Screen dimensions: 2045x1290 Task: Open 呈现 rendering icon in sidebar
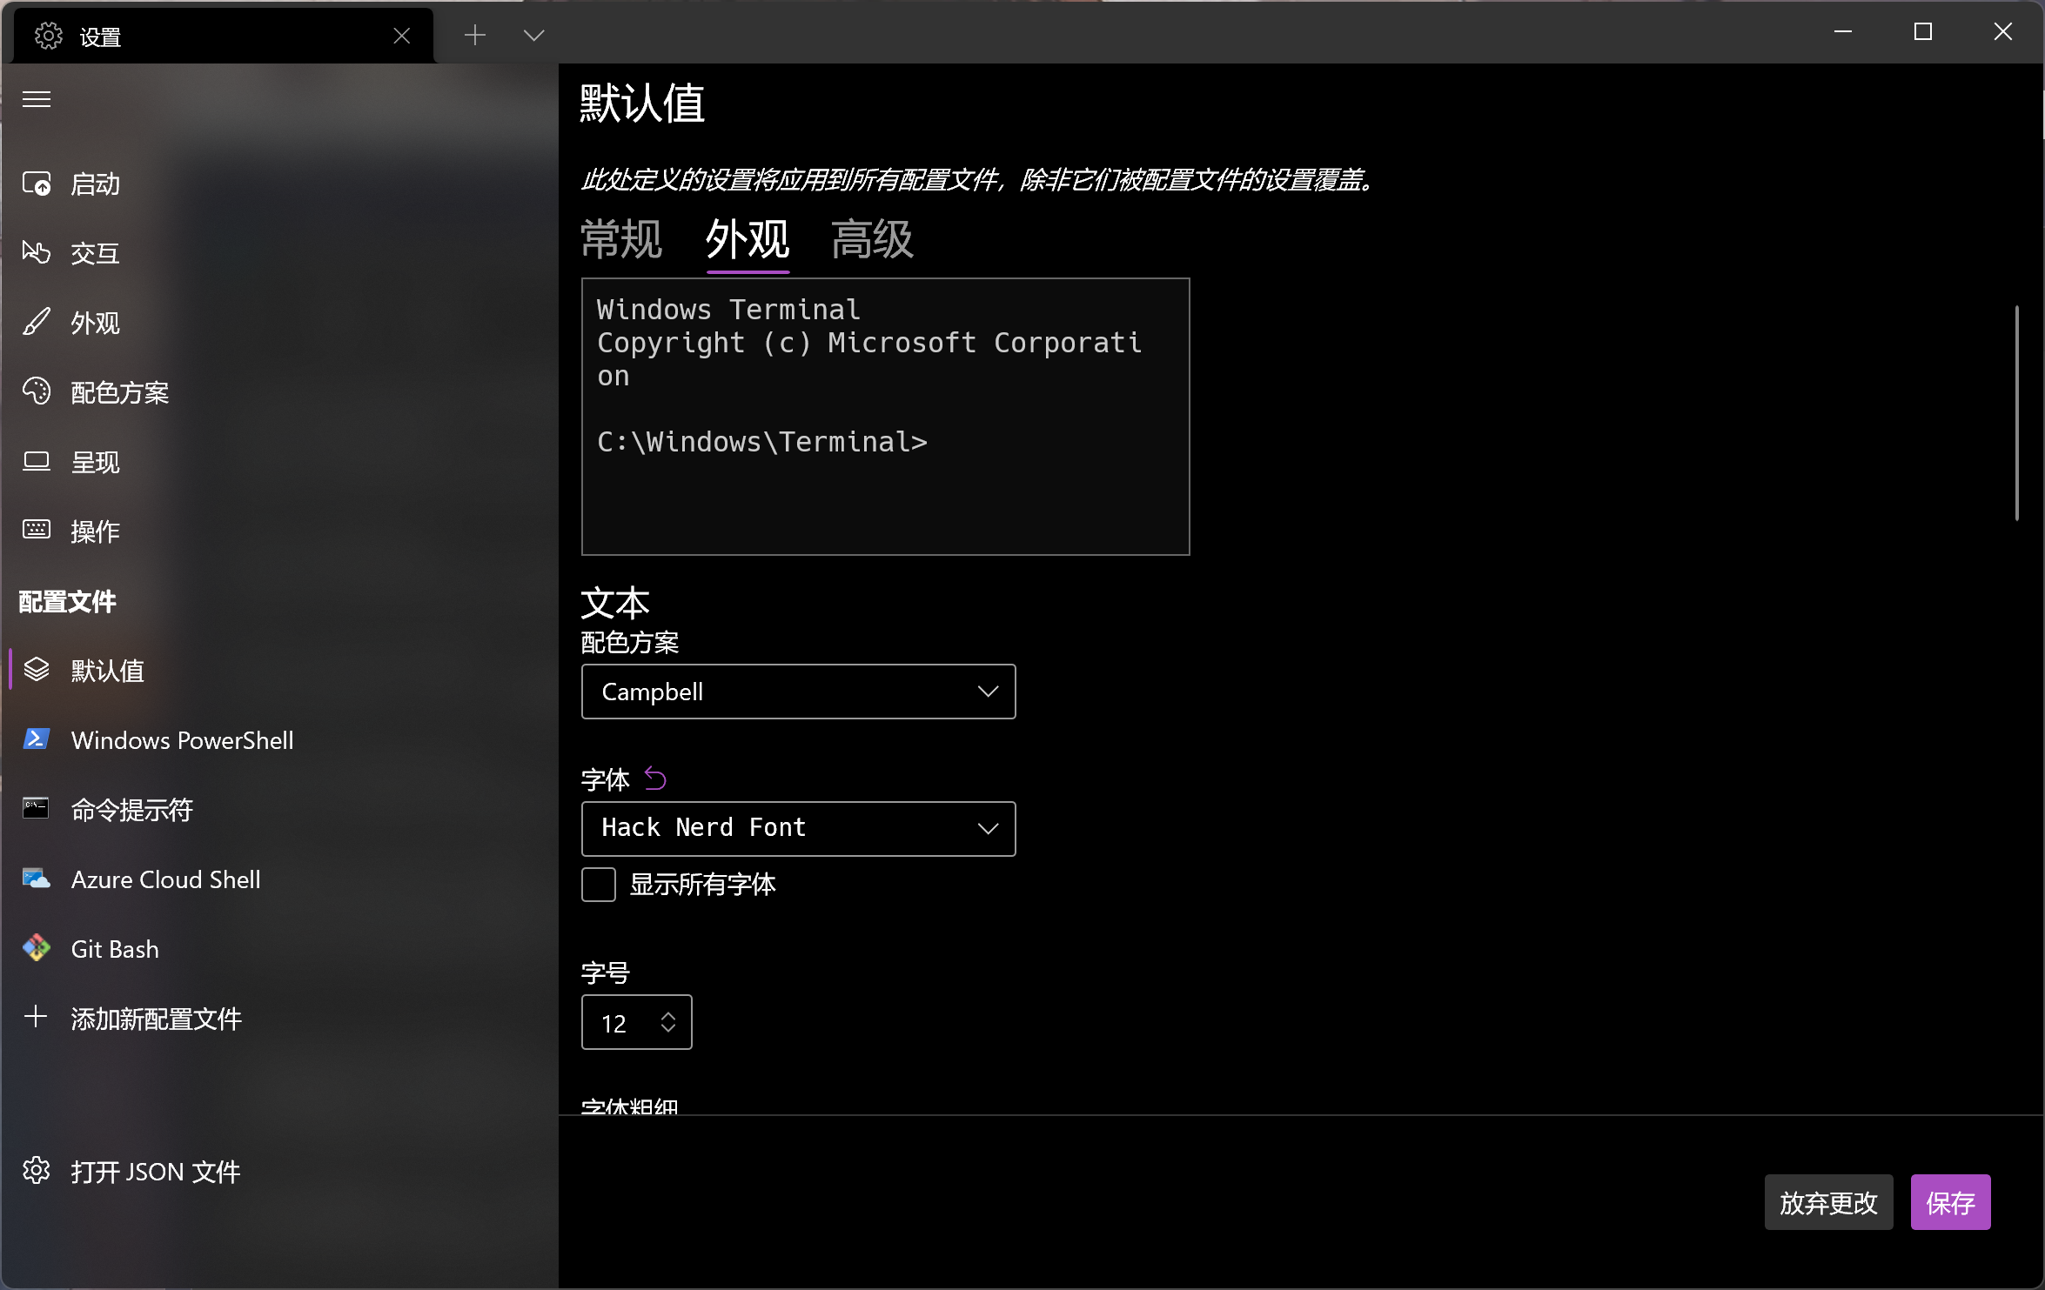[x=37, y=461]
